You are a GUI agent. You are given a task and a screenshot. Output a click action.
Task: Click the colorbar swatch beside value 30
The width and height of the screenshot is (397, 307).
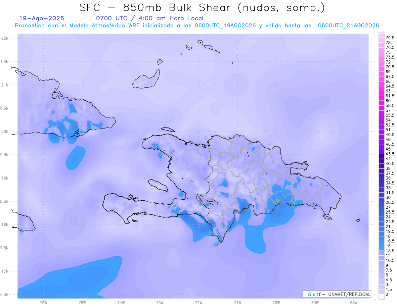coord(381,200)
